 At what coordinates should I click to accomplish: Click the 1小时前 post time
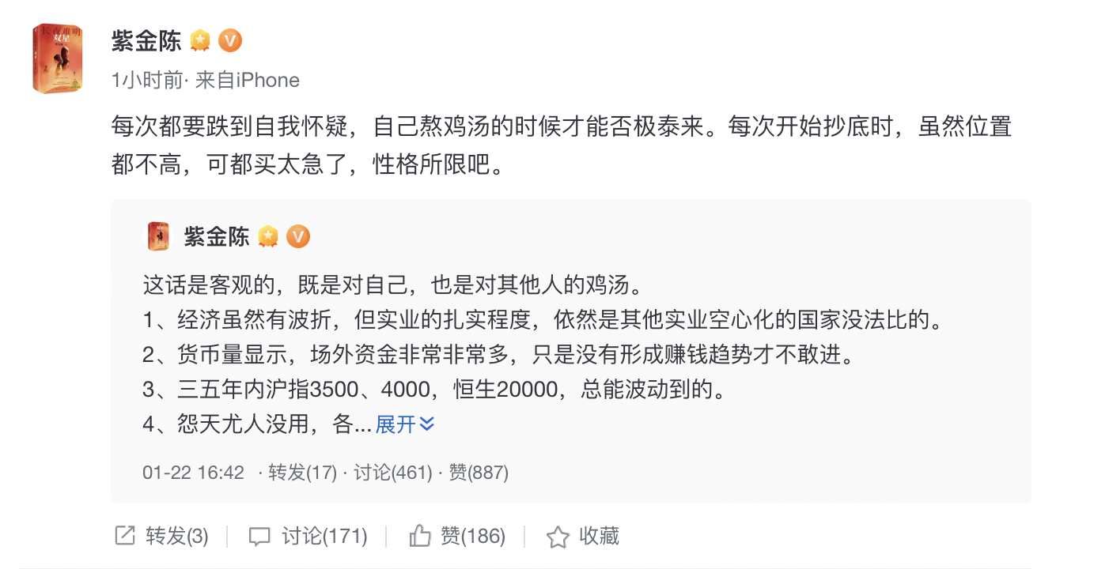click(x=147, y=80)
